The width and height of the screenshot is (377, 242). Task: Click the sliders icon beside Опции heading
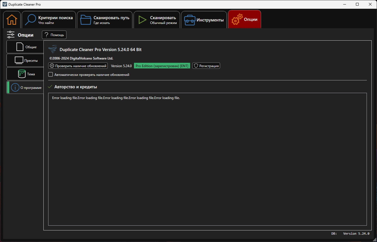click(x=11, y=35)
